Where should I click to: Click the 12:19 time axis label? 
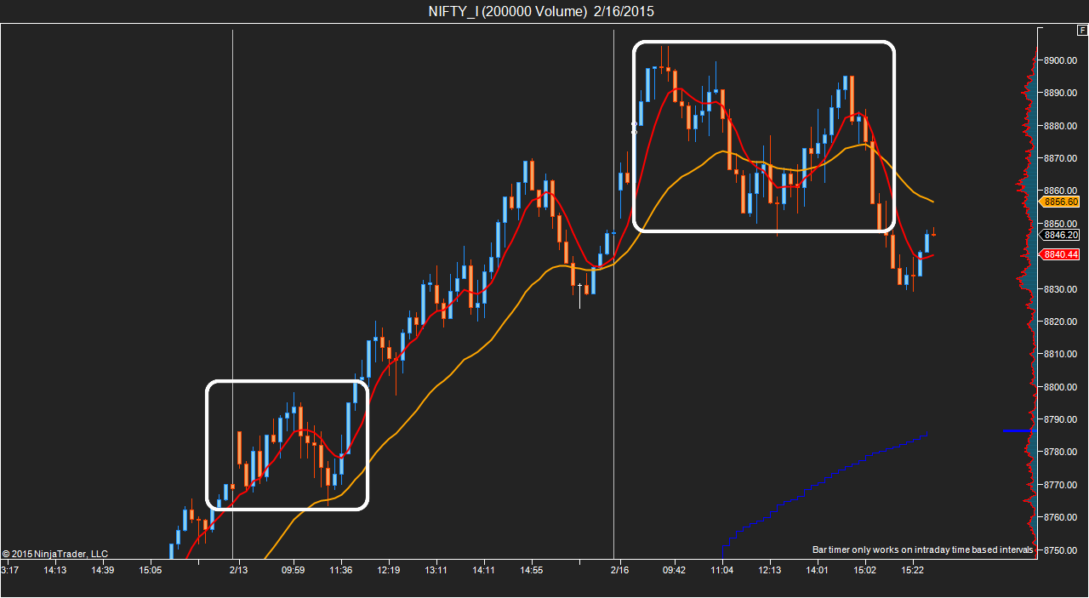pyautogui.click(x=389, y=570)
